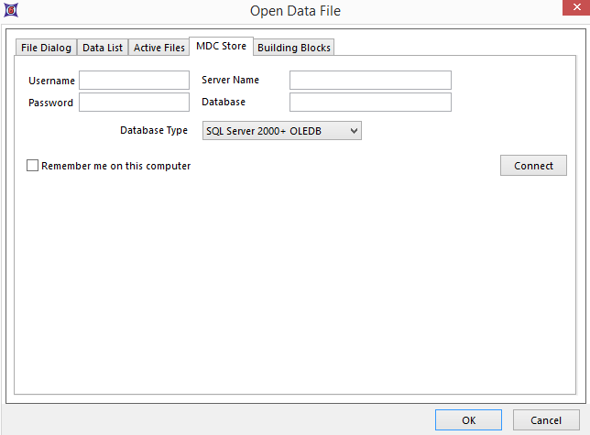This screenshot has width=590, height=435.
Task: Click the Username label text
Action: (x=51, y=81)
